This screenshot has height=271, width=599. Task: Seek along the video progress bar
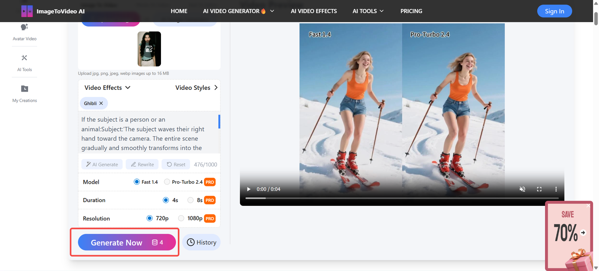pos(402,198)
